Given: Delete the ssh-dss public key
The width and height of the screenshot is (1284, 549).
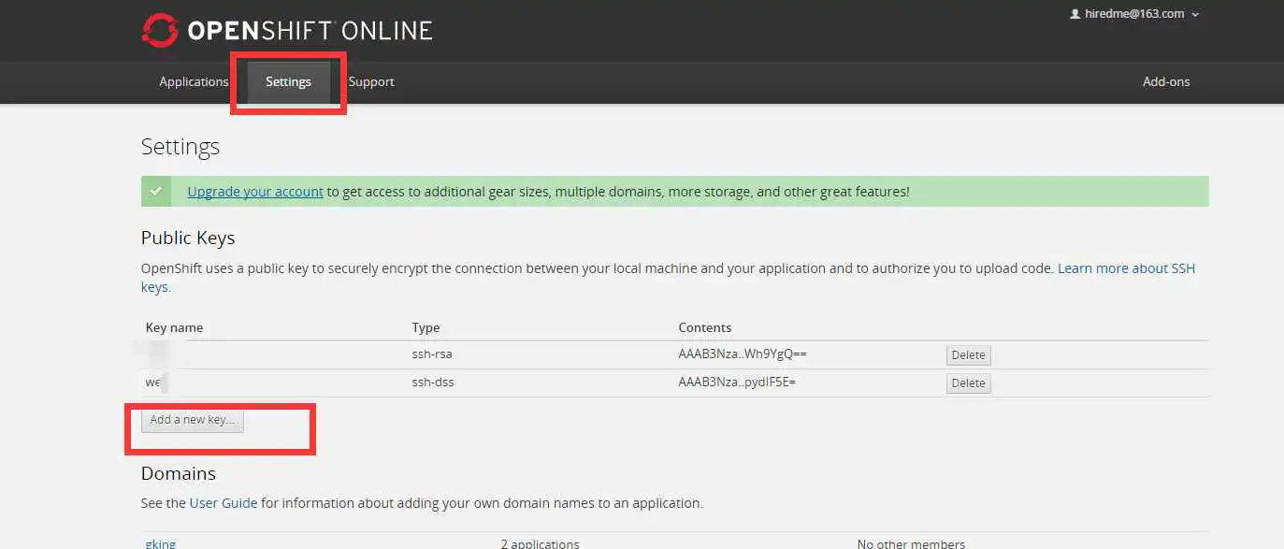Looking at the screenshot, I should pos(968,383).
